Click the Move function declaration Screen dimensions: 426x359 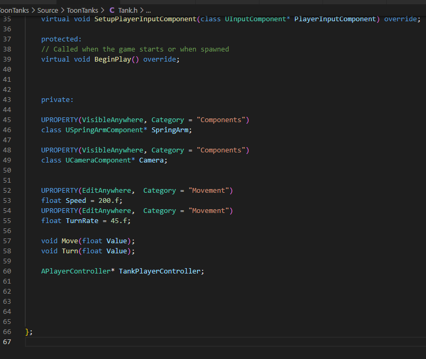[69, 241]
